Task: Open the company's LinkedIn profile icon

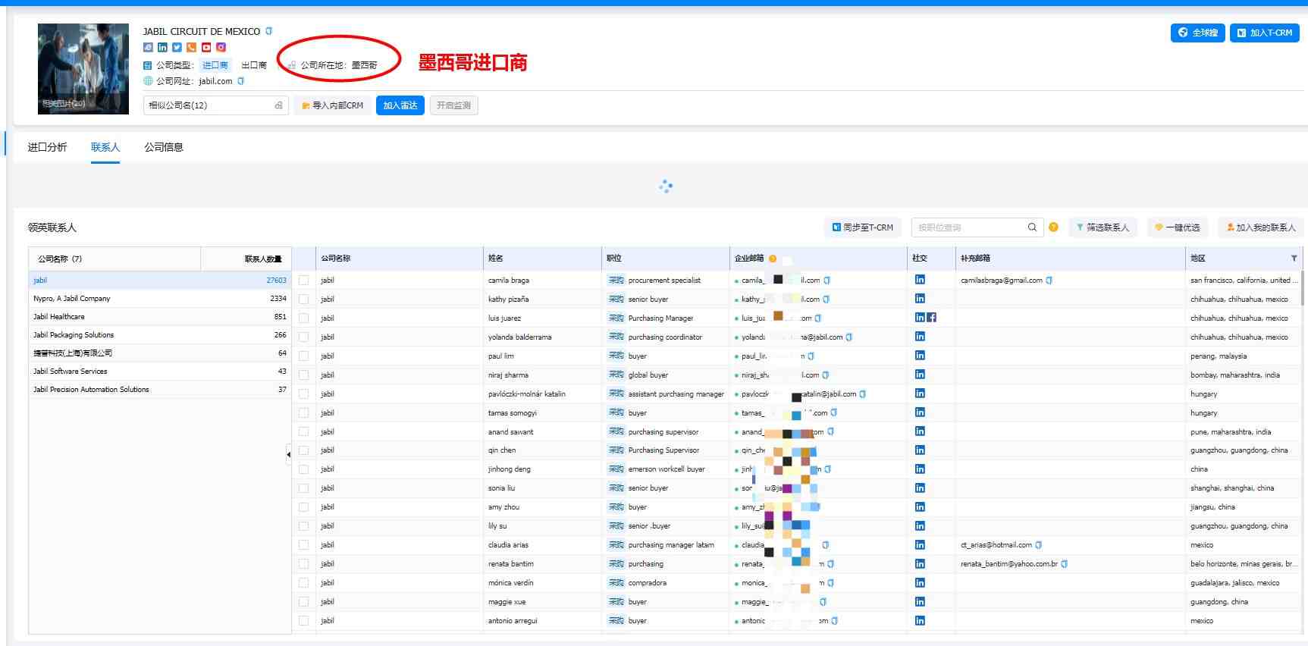Action: tap(162, 47)
